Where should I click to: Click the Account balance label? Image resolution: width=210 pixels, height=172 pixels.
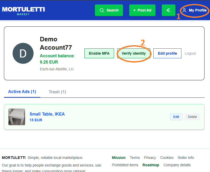click(x=57, y=56)
